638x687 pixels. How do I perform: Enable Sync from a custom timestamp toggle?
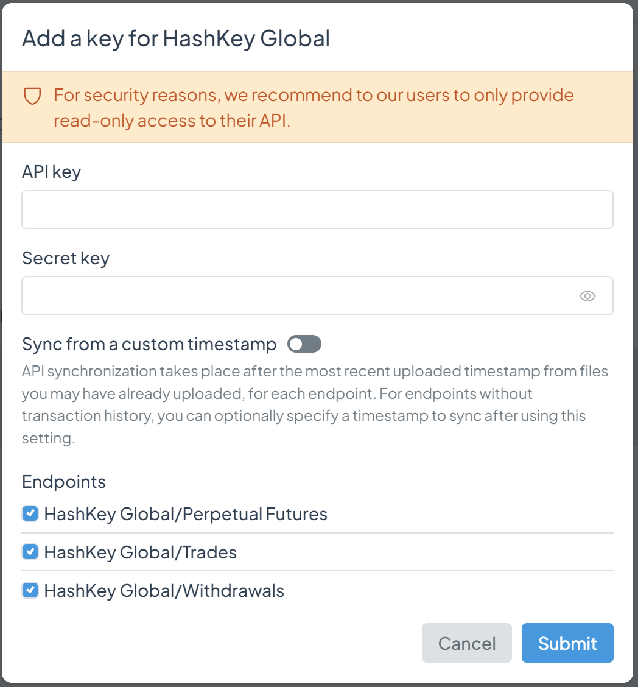304,344
